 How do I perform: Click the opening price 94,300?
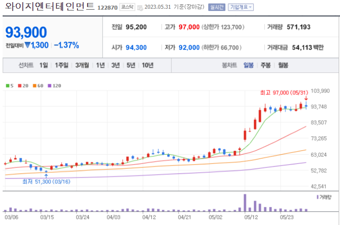coord(136,47)
